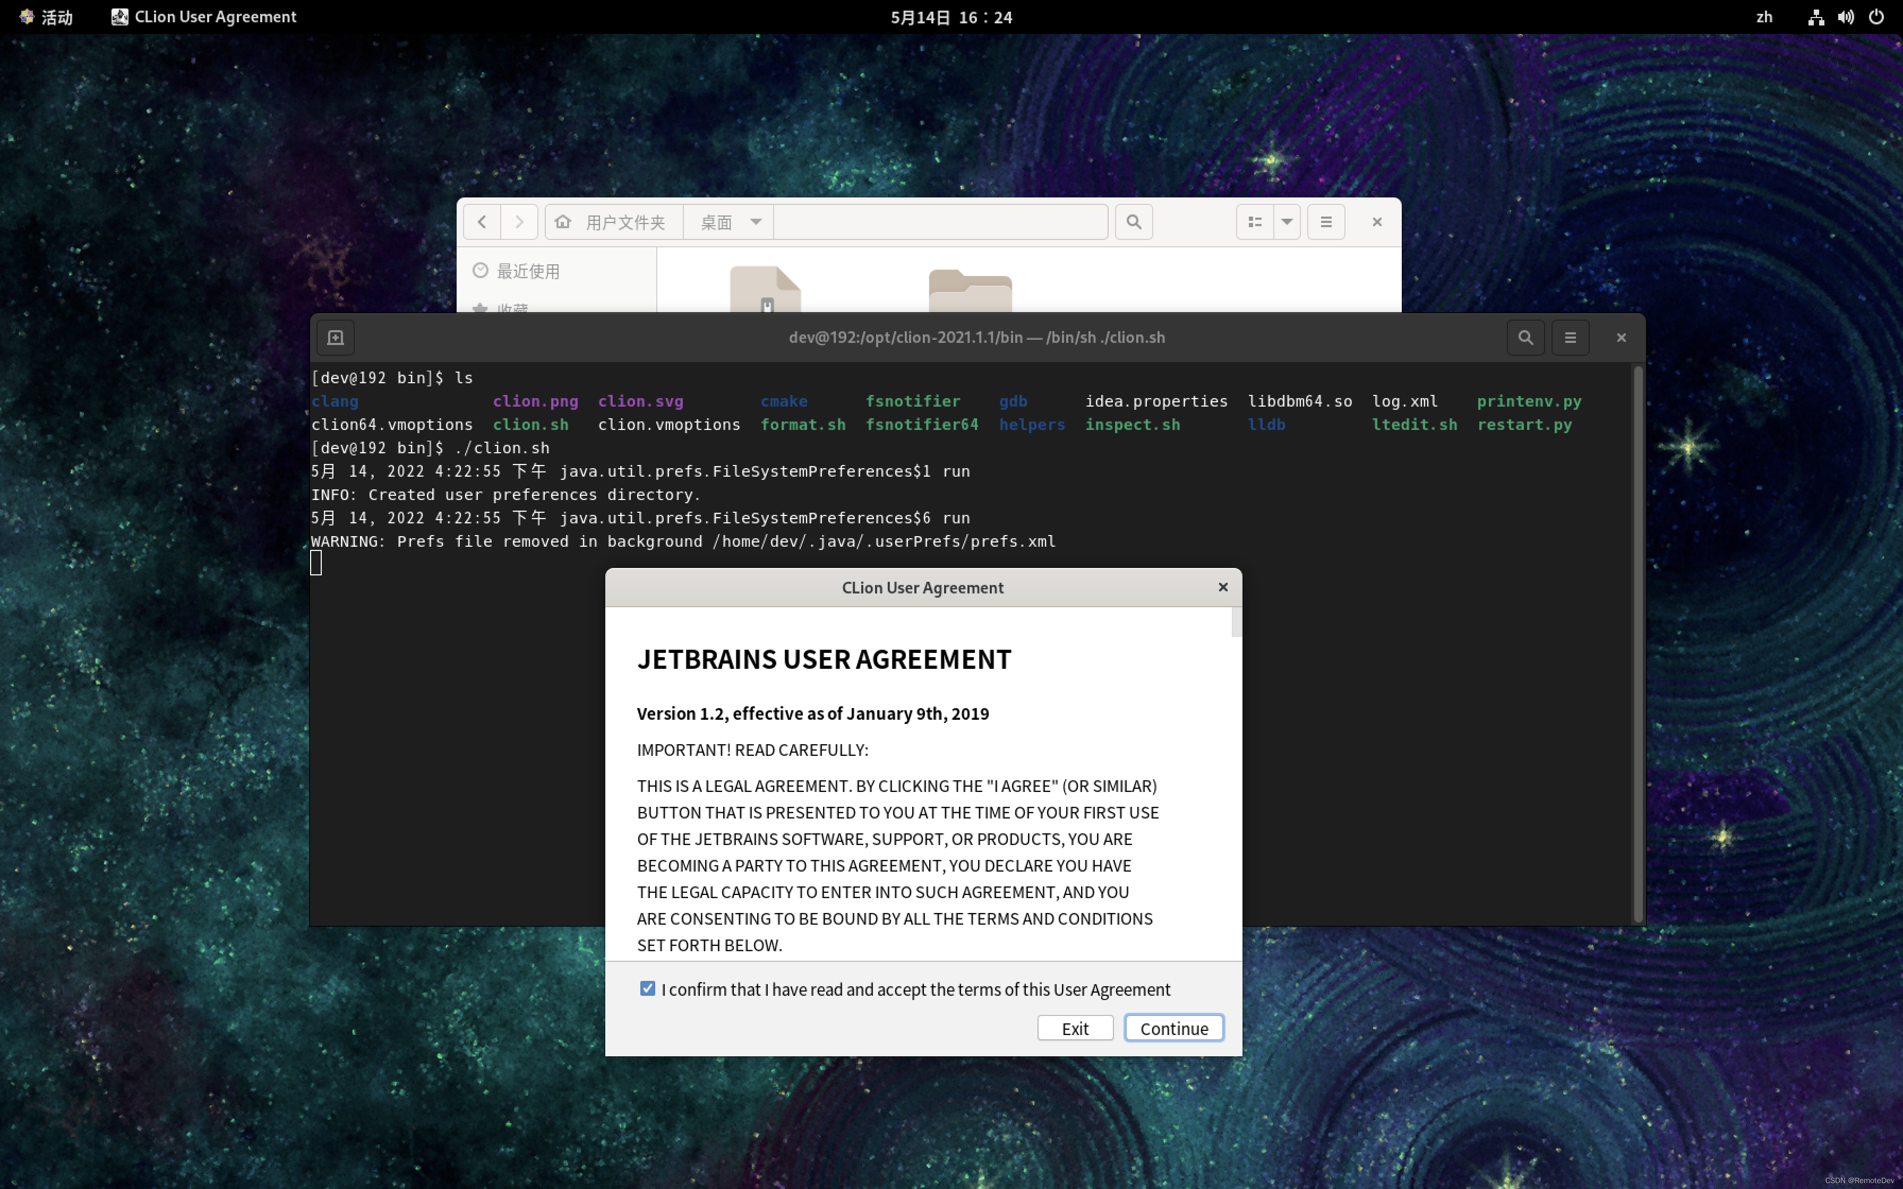
Task: Click clion64.vmoptions in the terminal listing
Action: coord(392,425)
